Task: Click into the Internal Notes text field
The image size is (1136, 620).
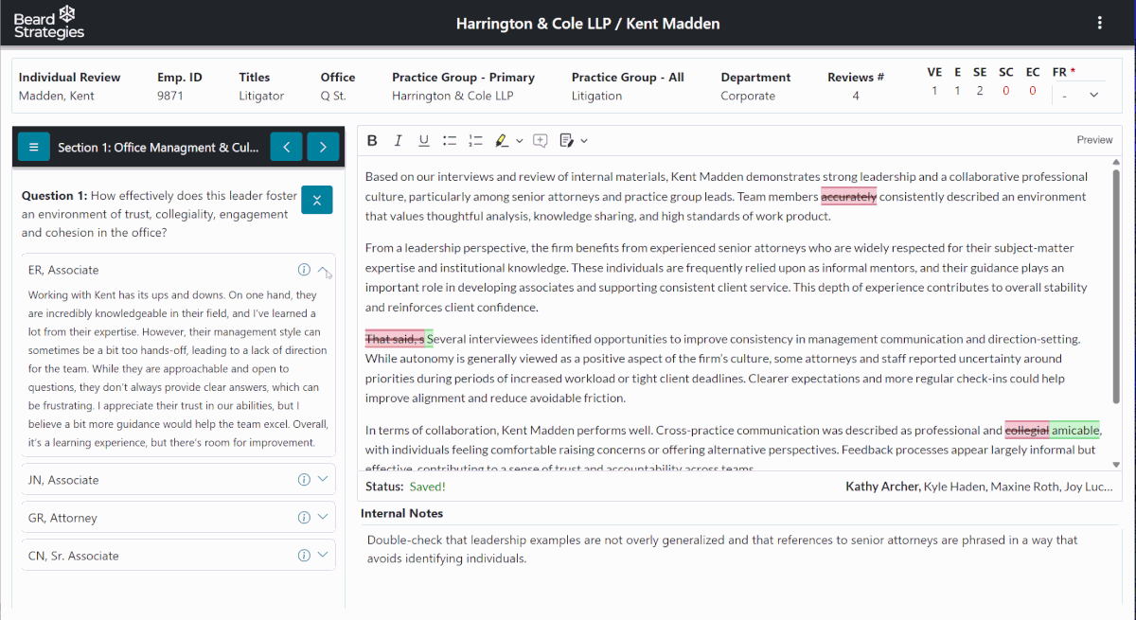Action: tap(738, 565)
